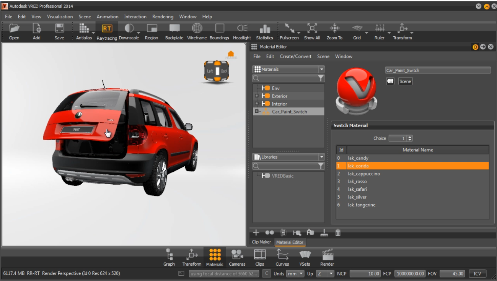Click the Ruler toolbar icon
This screenshot has width=497, height=281.
(x=380, y=28)
